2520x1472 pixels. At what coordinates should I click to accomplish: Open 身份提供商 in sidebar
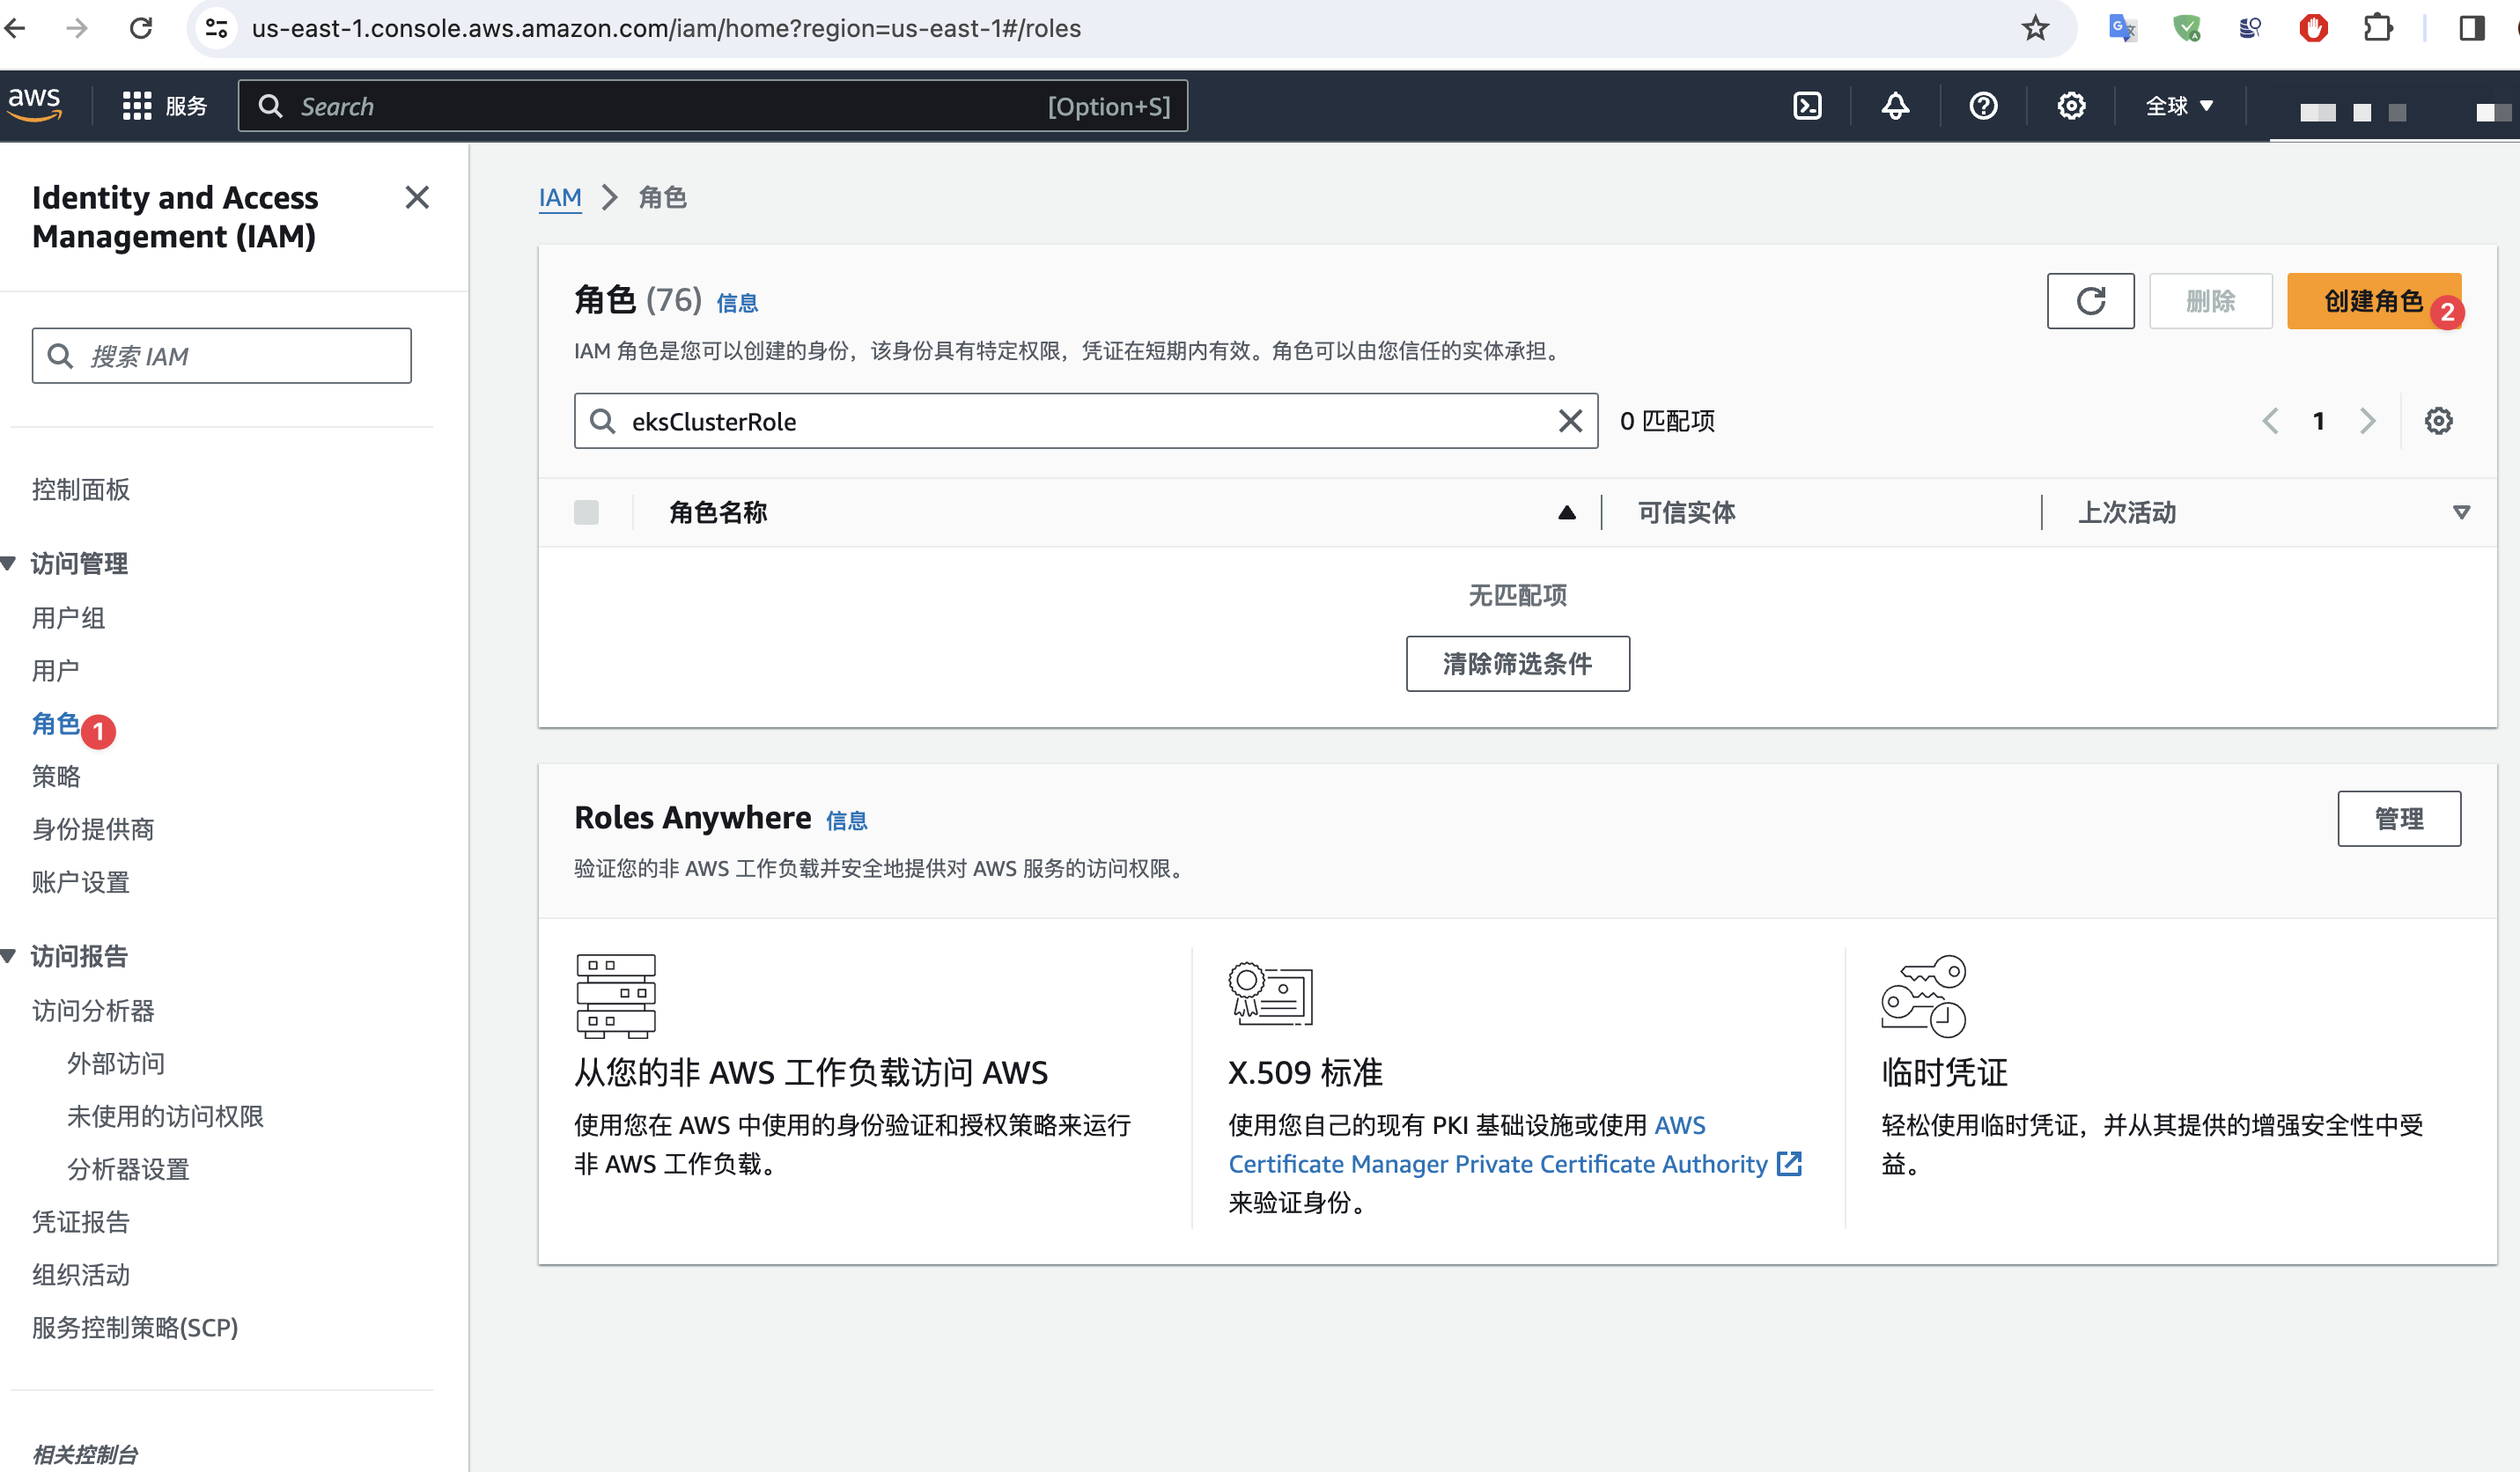(93, 830)
